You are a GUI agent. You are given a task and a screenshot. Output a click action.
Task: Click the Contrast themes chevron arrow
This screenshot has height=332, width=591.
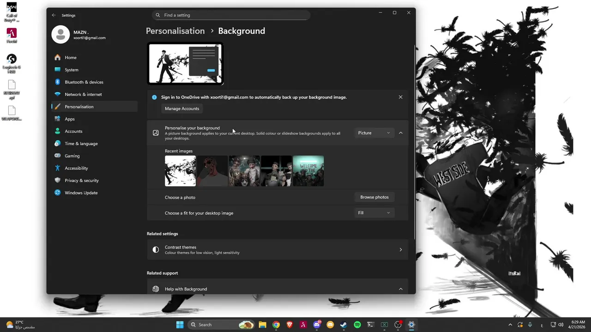point(400,250)
